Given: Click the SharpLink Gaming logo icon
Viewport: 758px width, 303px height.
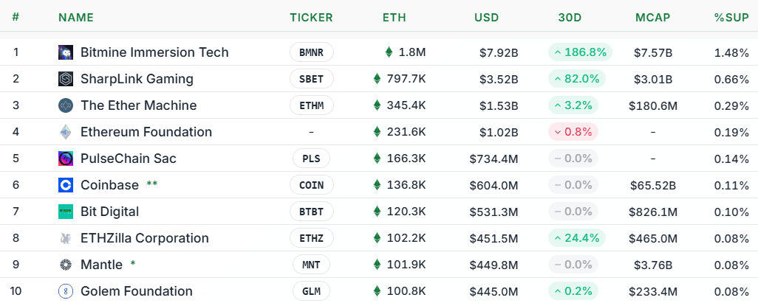Looking at the screenshot, I should tap(66, 79).
